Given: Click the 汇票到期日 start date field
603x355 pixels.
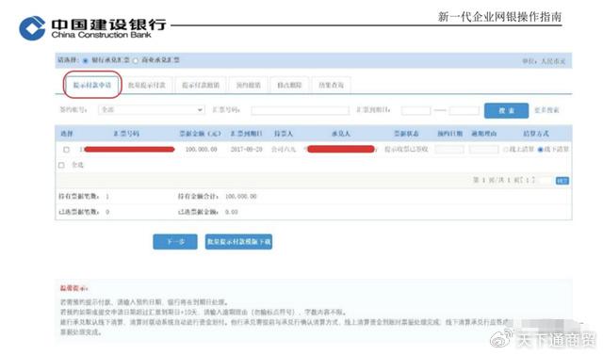Looking at the screenshot, I should [x=416, y=111].
